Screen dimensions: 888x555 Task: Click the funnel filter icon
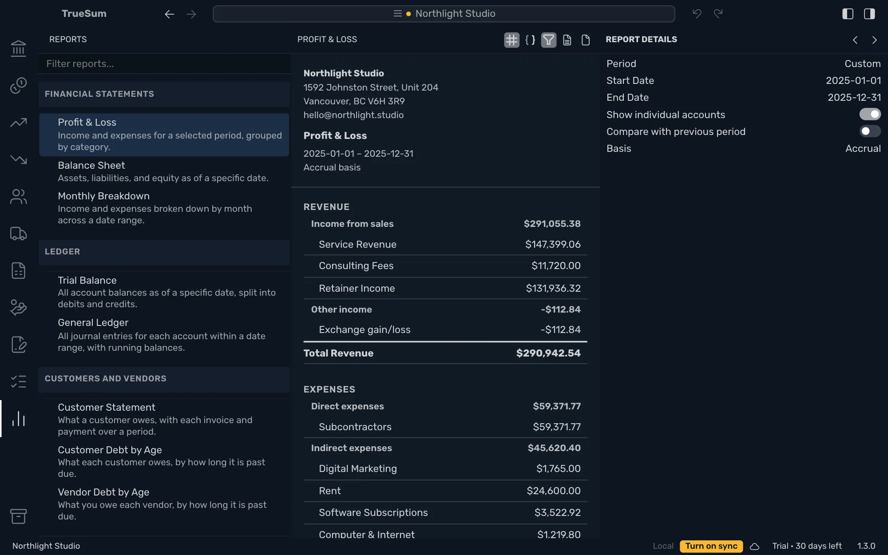549,40
